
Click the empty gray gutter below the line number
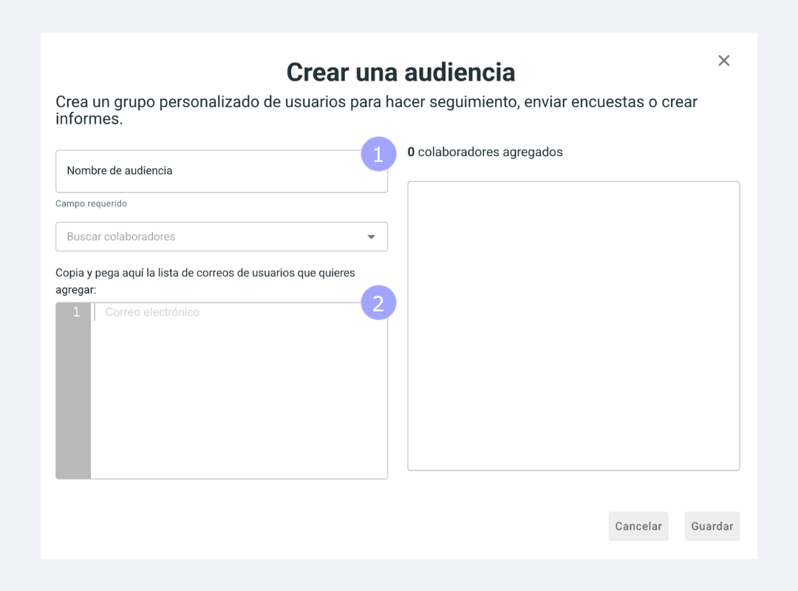coord(73,407)
